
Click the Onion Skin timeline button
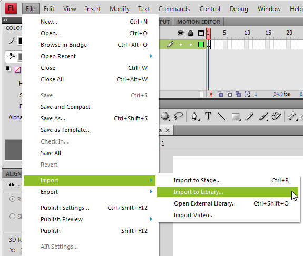(220, 94)
